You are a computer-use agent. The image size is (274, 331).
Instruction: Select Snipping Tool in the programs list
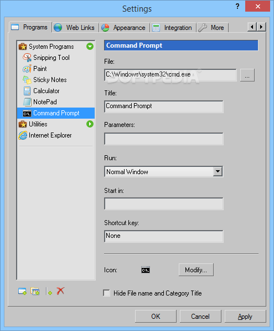click(x=56, y=58)
